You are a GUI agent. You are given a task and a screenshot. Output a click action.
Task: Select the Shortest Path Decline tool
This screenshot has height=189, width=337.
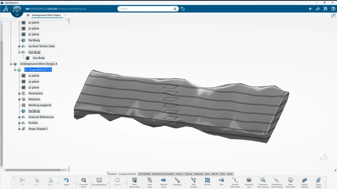pyautogui.click(x=235, y=183)
